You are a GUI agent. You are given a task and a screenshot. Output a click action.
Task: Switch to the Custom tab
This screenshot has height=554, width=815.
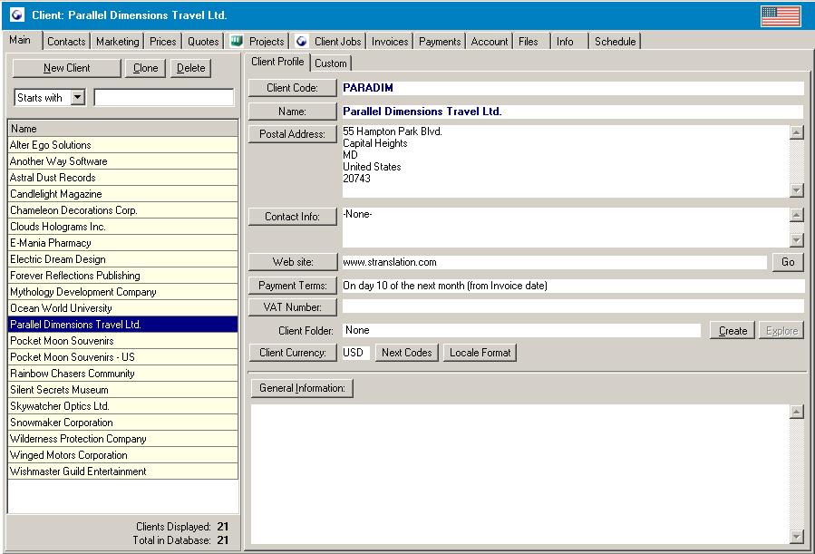click(330, 63)
